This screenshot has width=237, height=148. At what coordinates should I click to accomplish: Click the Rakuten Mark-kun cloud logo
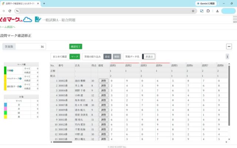coord(16,20)
